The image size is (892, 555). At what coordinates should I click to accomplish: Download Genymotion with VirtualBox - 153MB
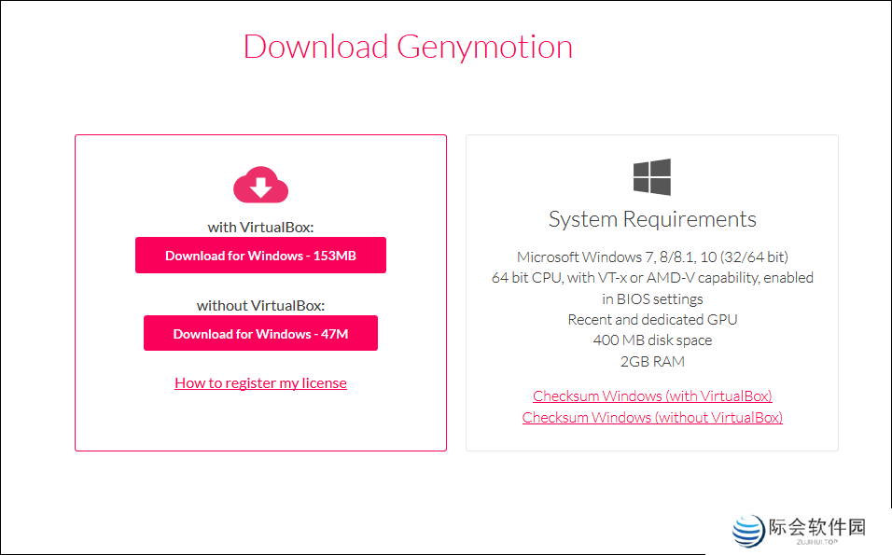pyautogui.click(x=260, y=255)
